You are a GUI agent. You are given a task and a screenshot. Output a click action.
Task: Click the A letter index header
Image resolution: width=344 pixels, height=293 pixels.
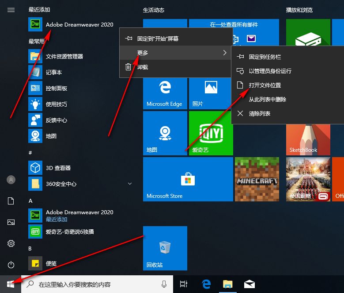30,200
